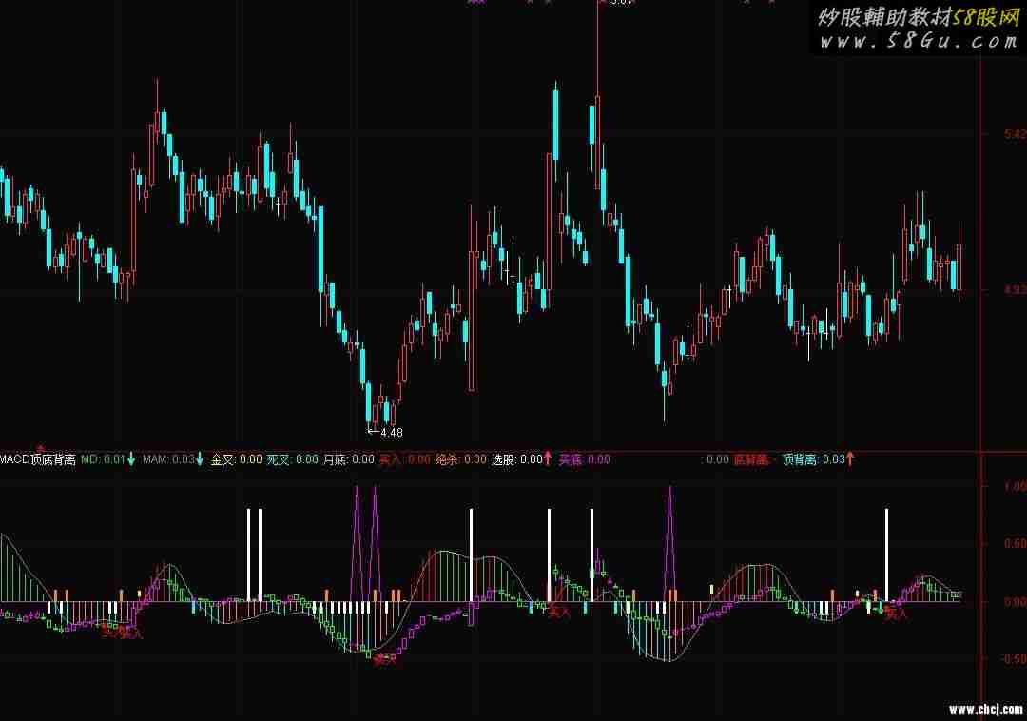Click the up arrow beside 顶背离 value
The width and height of the screenshot is (1027, 721).
(x=850, y=459)
